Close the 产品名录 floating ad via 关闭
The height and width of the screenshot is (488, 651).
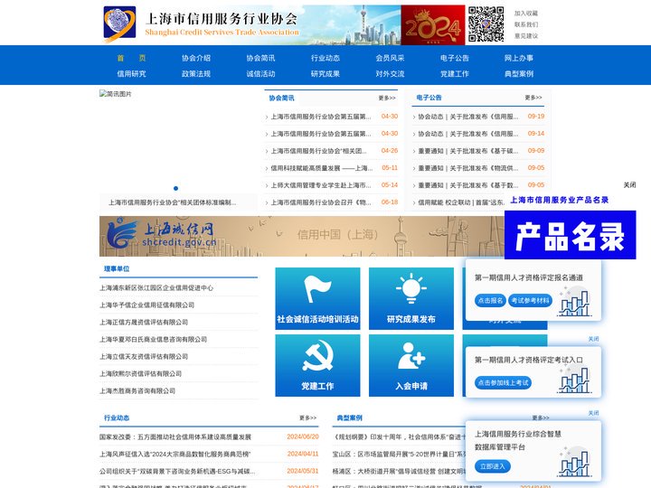(629, 185)
